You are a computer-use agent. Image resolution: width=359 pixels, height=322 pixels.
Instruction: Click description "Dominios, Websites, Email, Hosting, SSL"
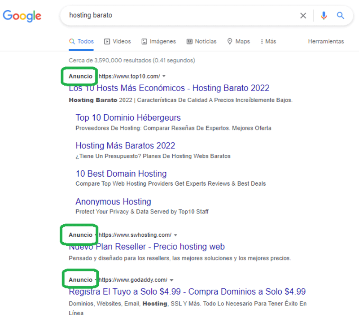pos(188,308)
